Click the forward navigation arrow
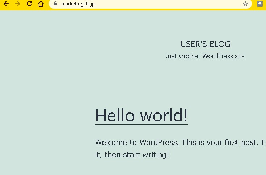This screenshot has height=175, width=266. coord(18,4)
